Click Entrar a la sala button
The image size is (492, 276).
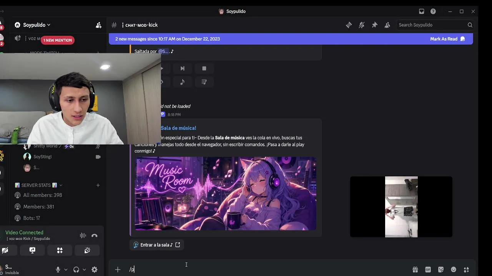(x=157, y=245)
